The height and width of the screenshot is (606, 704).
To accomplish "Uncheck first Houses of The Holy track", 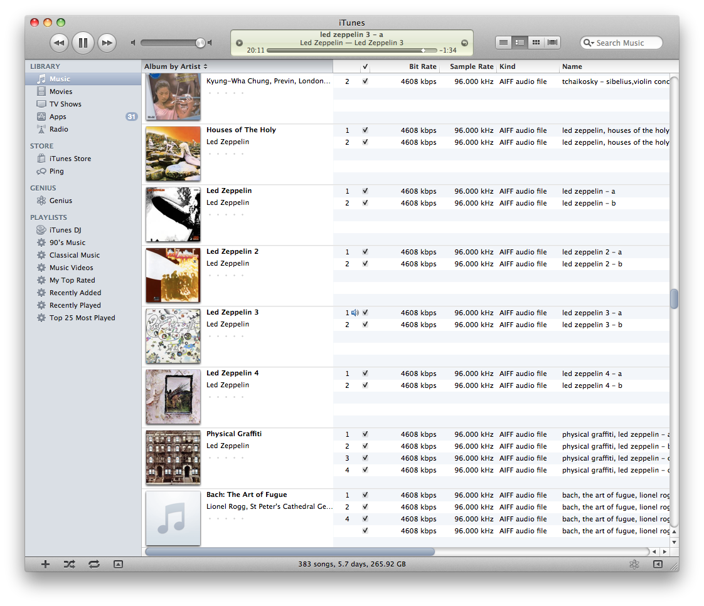I will tap(365, 130).
